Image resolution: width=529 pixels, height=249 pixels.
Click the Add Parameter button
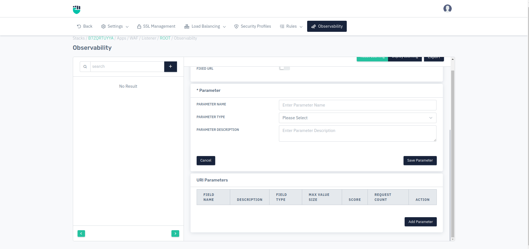tap(420, 222)
